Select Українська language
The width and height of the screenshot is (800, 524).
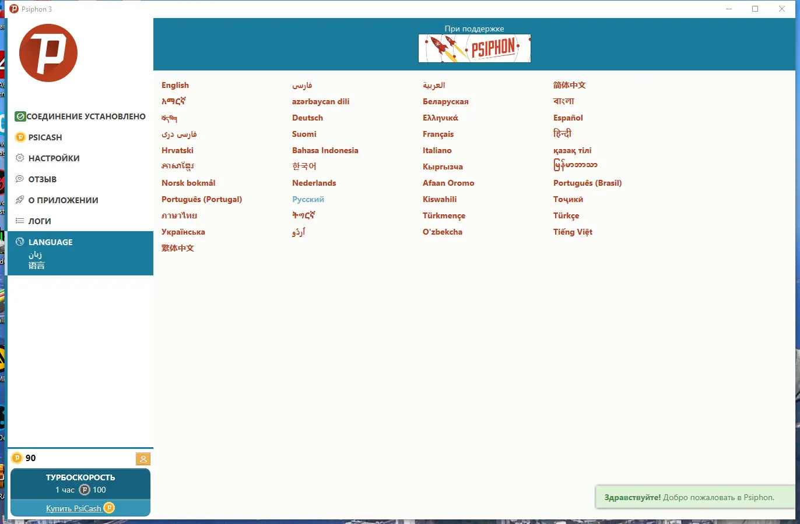click(x=183, y=232)
